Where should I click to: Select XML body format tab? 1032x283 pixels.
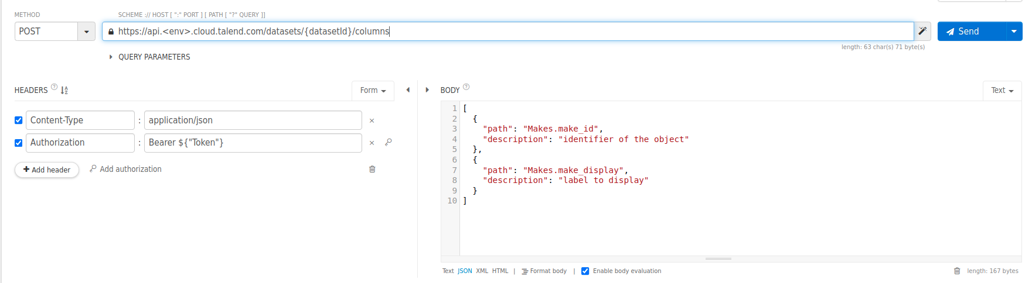click(x=482, y=271)
